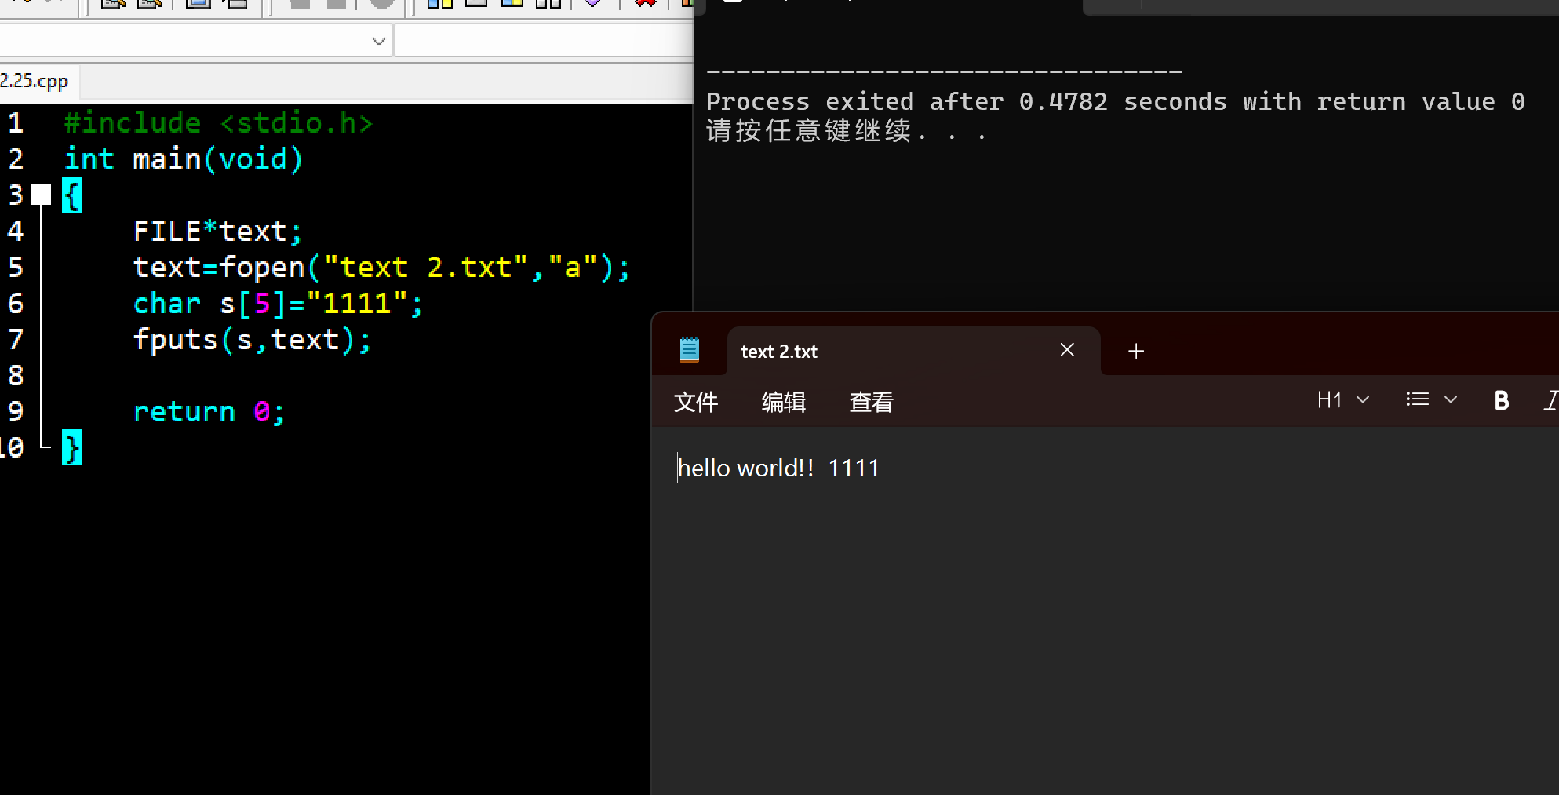Click the 请按任意键继续 prompt in console
Viewport: 1559px width, 795px height.
[x=846, y=131]
